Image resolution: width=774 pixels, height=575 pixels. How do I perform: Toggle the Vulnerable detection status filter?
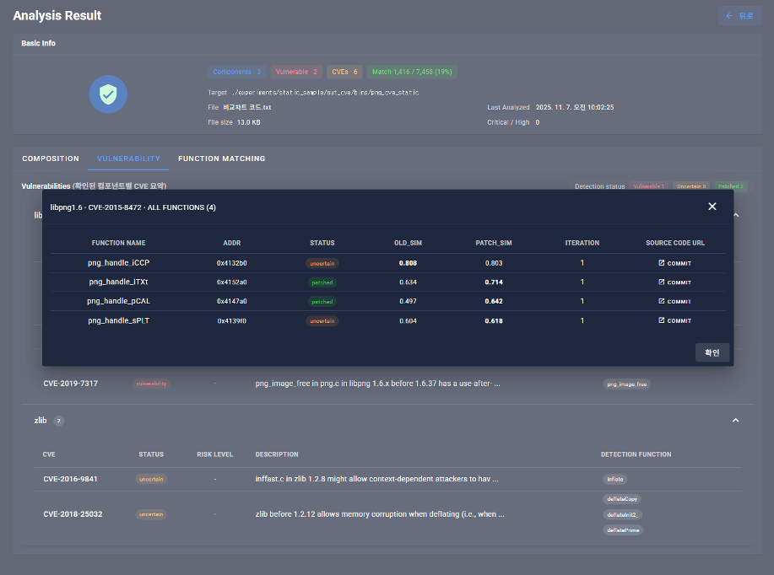pos(648,186)
